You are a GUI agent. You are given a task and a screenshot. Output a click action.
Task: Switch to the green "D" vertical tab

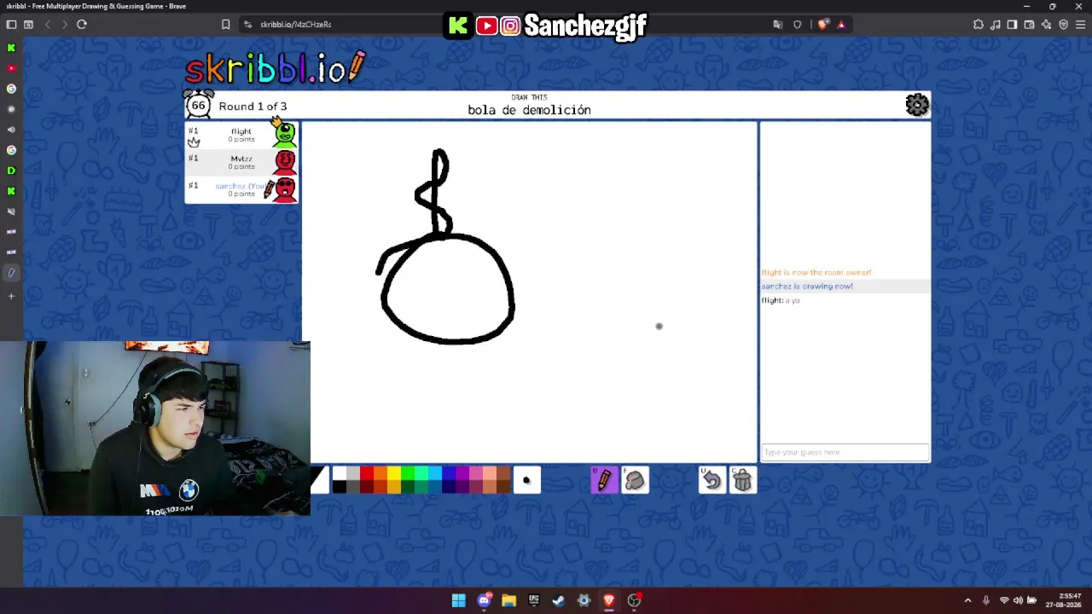11,171
